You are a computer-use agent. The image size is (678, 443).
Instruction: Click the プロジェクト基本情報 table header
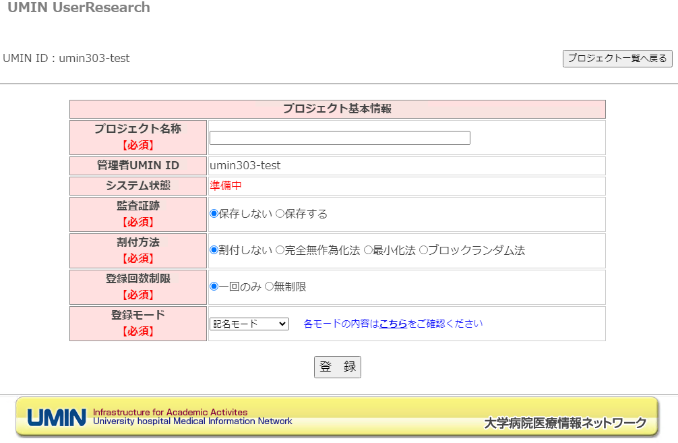[x=337, y=109]
